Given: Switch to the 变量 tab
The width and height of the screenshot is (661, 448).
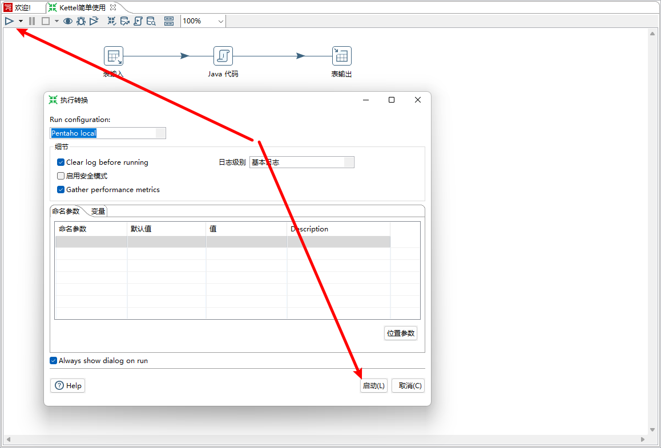Looking at the screenshot, I should (98, 211).
